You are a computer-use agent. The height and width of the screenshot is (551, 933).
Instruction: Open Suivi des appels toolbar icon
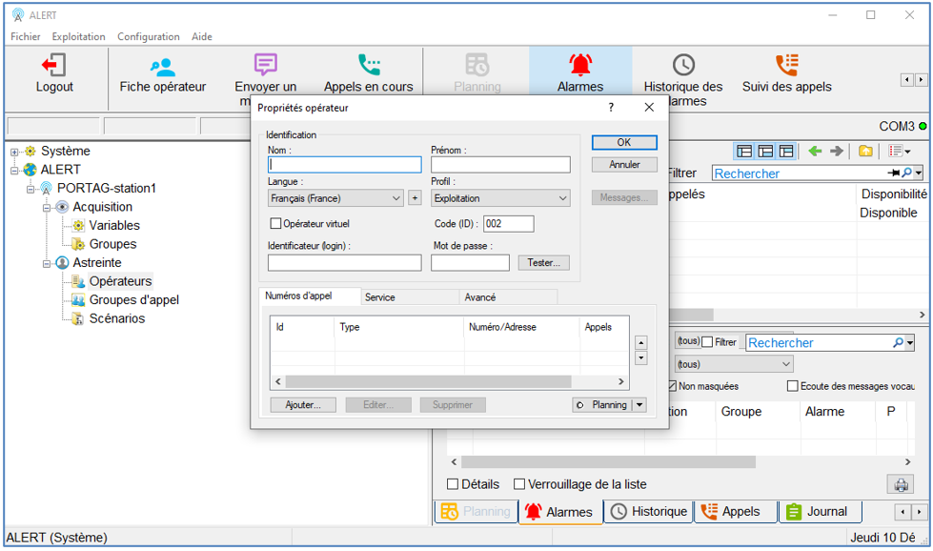point(786,65)
